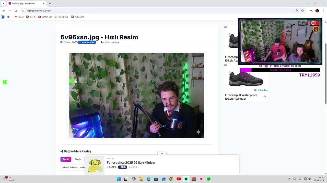Open Microsoft Store from the taskbar

[x=156, y=179]
